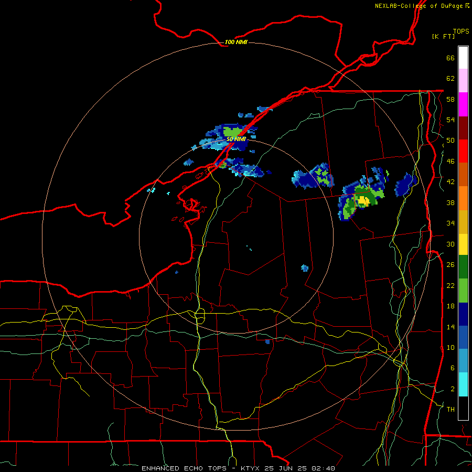Click the 62 legend value
472x472 pixels.
[x=450, y=79]
